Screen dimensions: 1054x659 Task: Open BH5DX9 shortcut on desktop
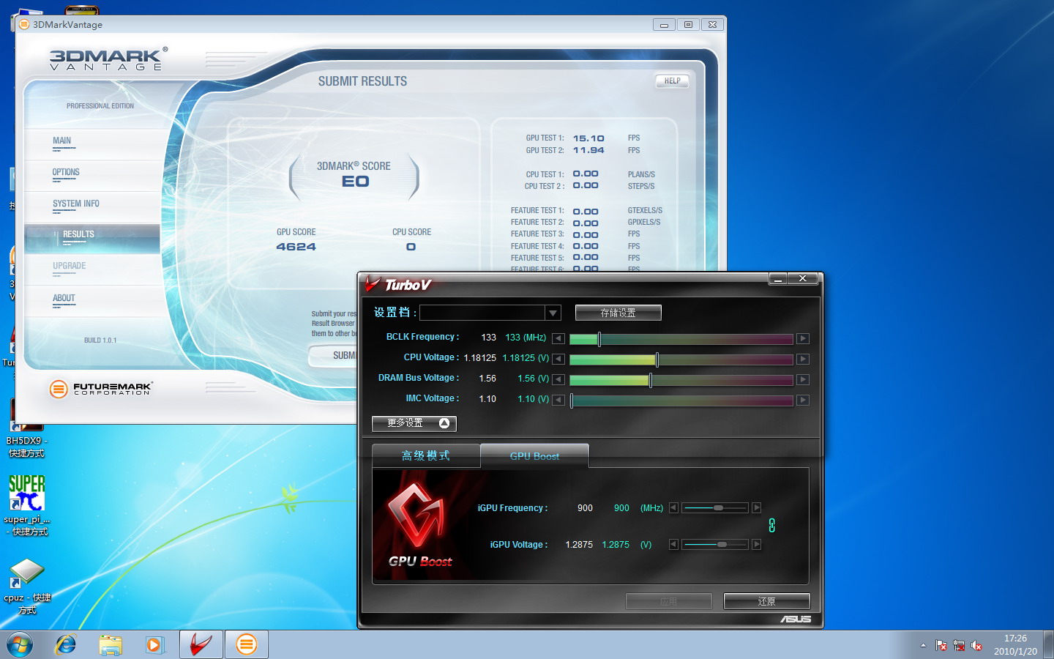pos(26,428)
